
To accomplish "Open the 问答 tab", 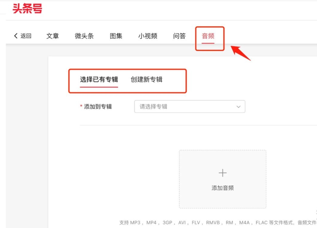I will 179,36.
